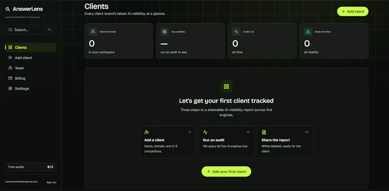Click the account email address in sidebar
This screenshot has width=389, height=191.
click(x=21, y=182)
